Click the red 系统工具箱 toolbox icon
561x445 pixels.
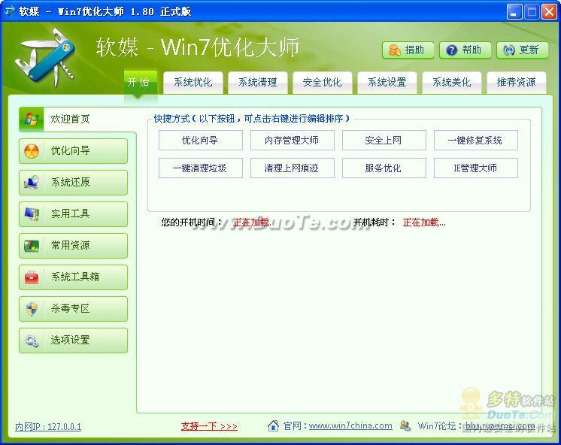[32, 277]
